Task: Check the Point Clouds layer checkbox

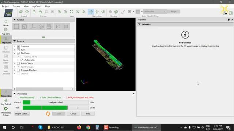Action: point(18,63)
